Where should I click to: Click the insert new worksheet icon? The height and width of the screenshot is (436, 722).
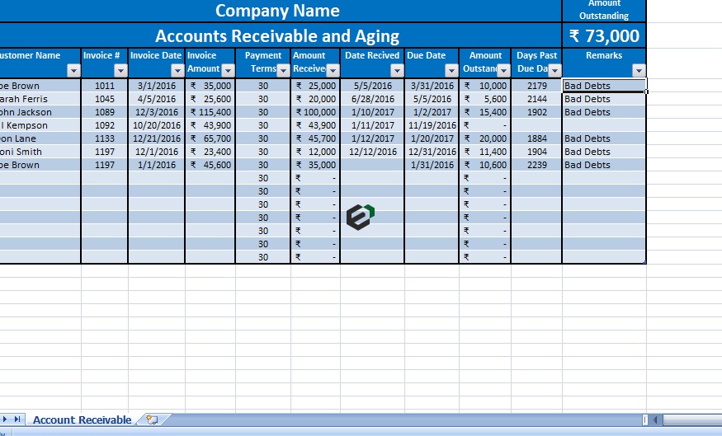tap(151, 420)
